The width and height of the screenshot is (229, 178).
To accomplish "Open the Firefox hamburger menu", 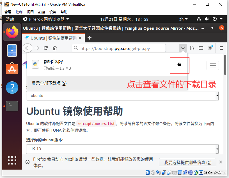I will (221, 48).
